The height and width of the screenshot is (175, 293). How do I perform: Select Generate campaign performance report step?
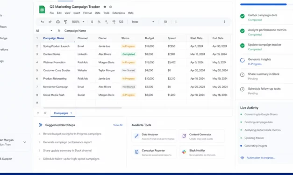click(67, 142)
